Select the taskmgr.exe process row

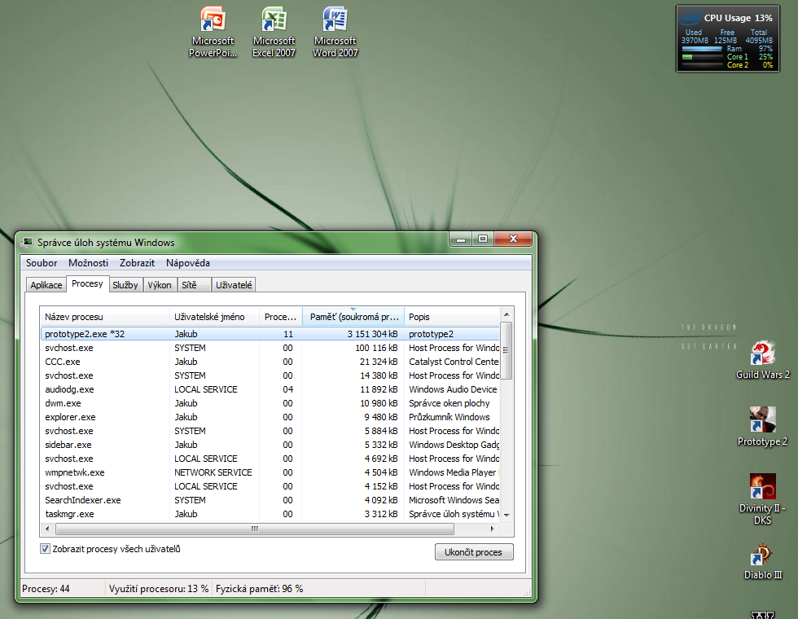(x=270, y=514)
